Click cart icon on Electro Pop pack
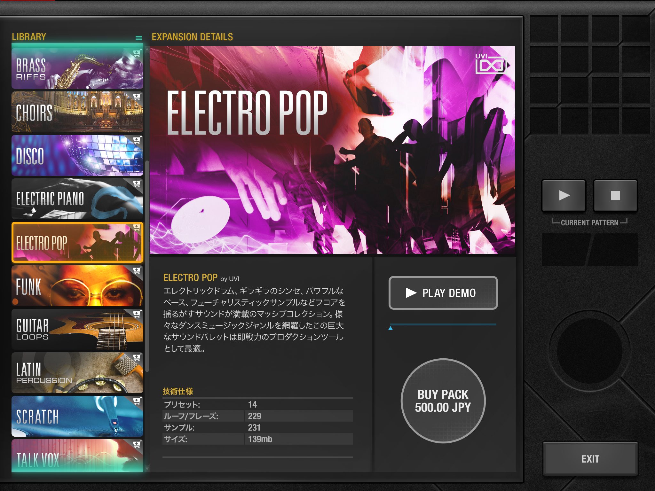655x491 pixels. [x=137, y=227]
